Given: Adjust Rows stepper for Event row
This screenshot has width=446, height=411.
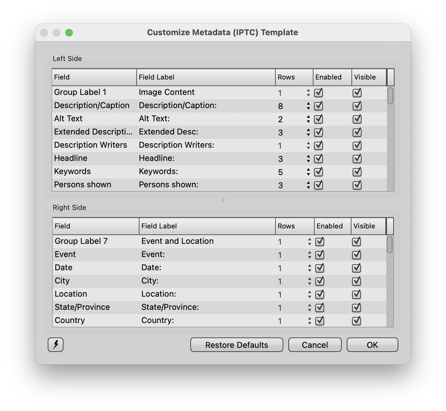Looking at the screenshot, I should point(310,255).
